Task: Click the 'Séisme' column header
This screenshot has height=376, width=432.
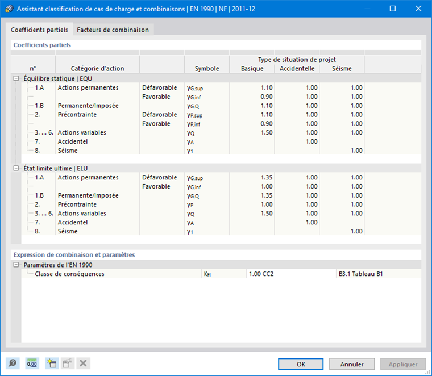Action: tap(342, 69)
